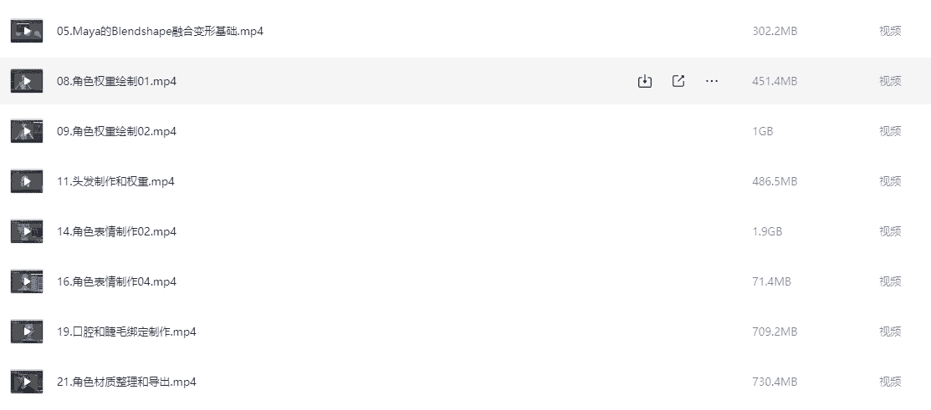The width and height of the screenshot is (931, 410).
Task: Click the video thumbnail of 21.角色材质整理和导出.mp4
Action: coord(27,382)
